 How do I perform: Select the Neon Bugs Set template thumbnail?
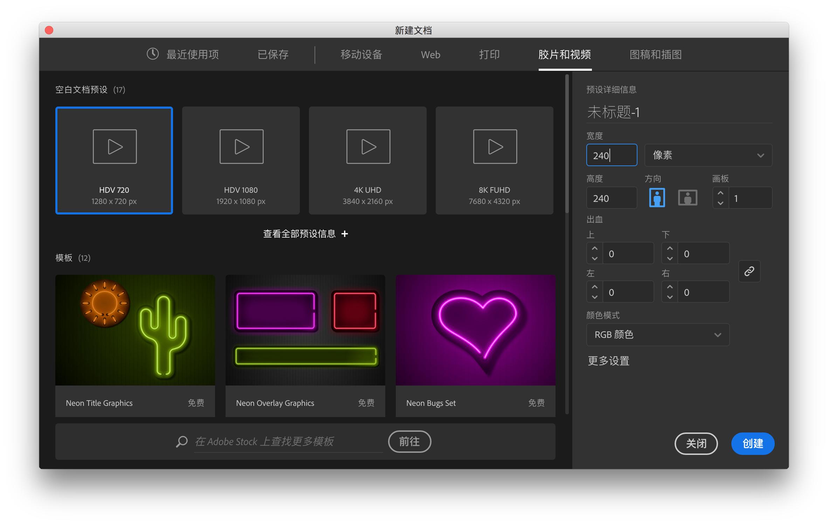point(475,329)
